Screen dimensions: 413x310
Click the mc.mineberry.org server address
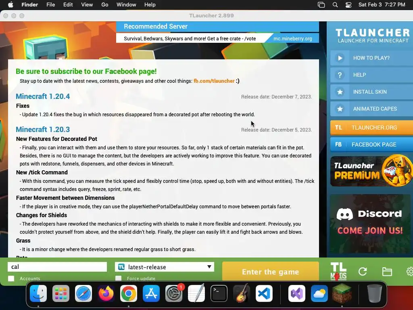293,38
